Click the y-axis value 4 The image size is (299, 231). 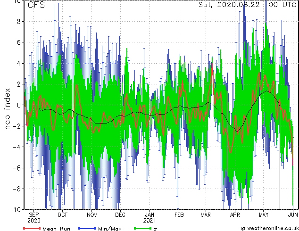pyautogui.click(x=19, y=63)
